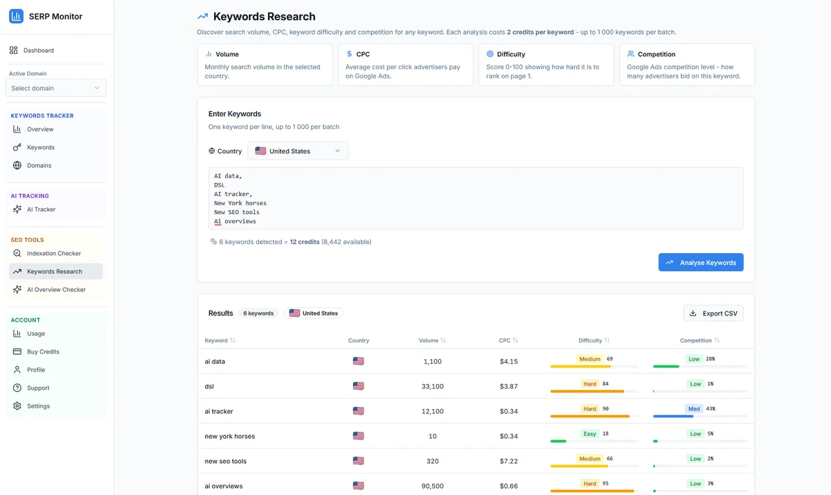Click the Indexation Checker magnifier icon
Screen dimensions: 831x495
[x=17, y=254]
